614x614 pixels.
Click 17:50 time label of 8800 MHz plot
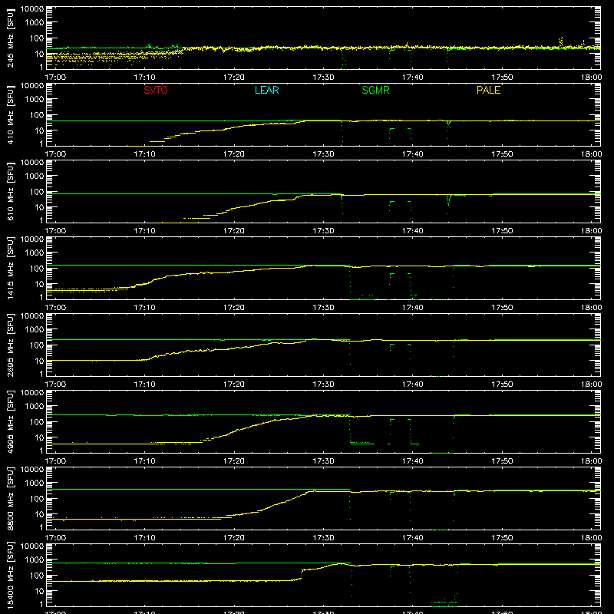(502, 538)
